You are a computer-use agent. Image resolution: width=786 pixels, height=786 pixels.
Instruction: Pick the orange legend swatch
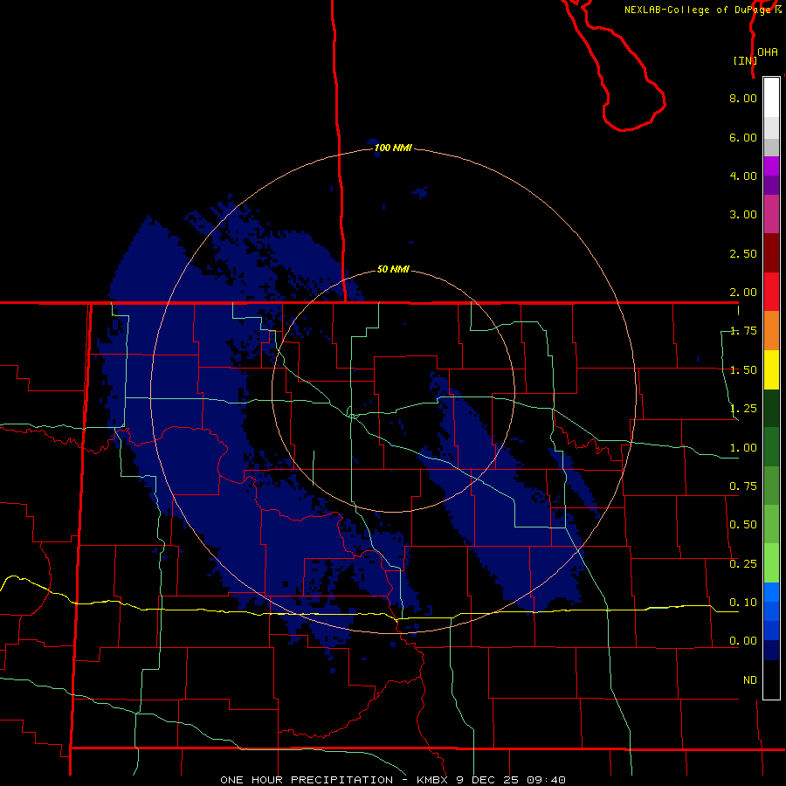click(x=771, y=331)
